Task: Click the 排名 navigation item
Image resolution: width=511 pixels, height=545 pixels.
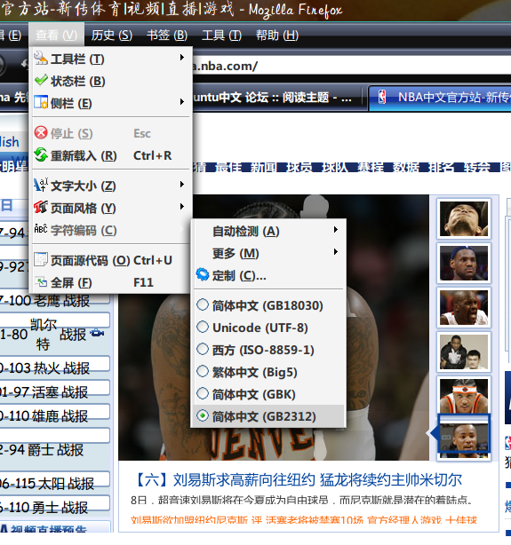Action: (442, 168)
